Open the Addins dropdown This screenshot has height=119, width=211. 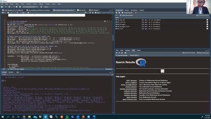click(47, 7)
